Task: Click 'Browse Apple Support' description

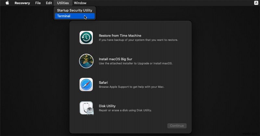Action: [x=132, y=87]
